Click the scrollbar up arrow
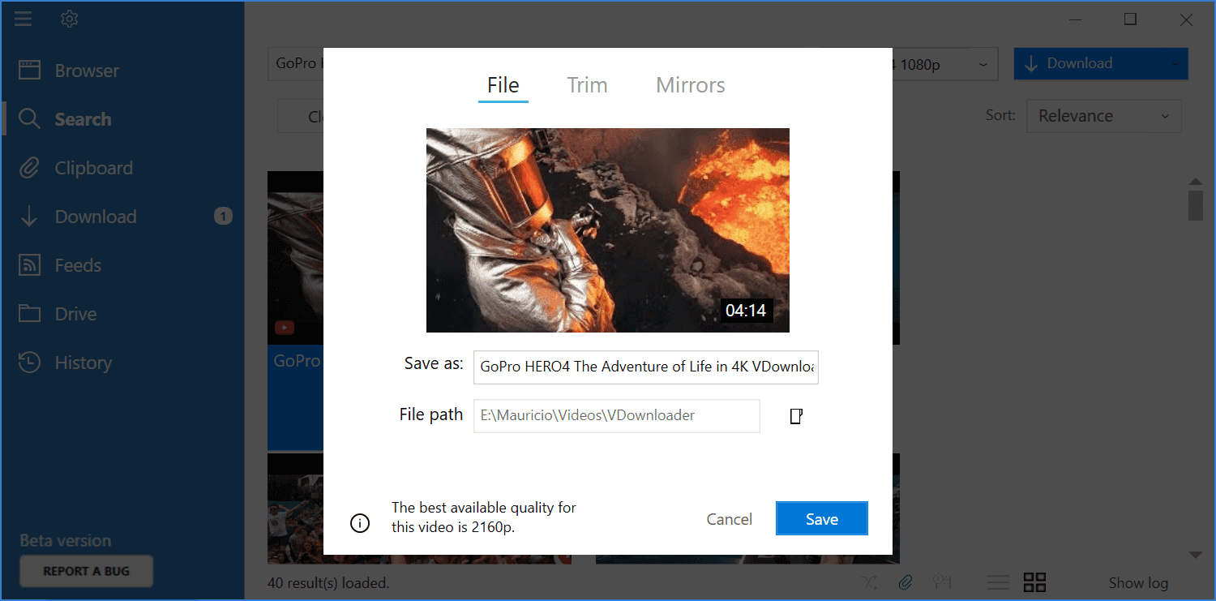Screen dimensions: 1216x601 [1195, 181]
